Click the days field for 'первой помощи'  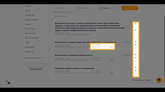coord(106,73)
